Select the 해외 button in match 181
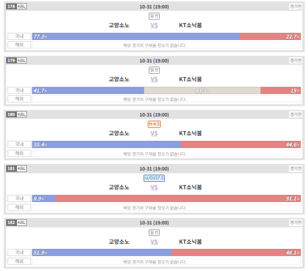 click(20, 207)
